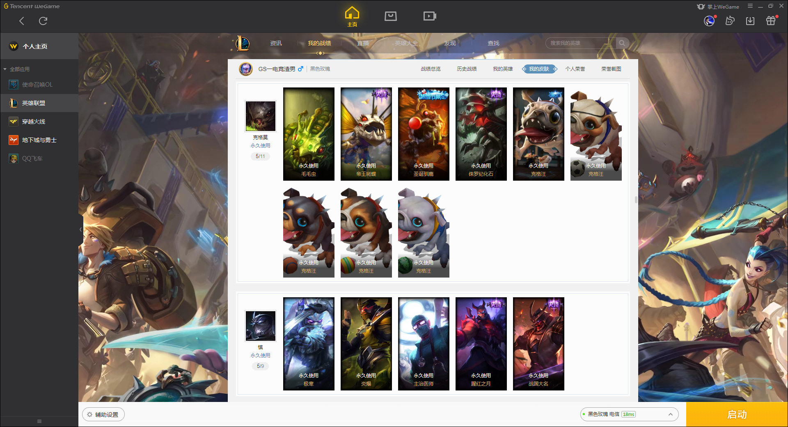Select 穿越火线 in the sidebar
788x427 pixels.
click(x=39, y=122)
